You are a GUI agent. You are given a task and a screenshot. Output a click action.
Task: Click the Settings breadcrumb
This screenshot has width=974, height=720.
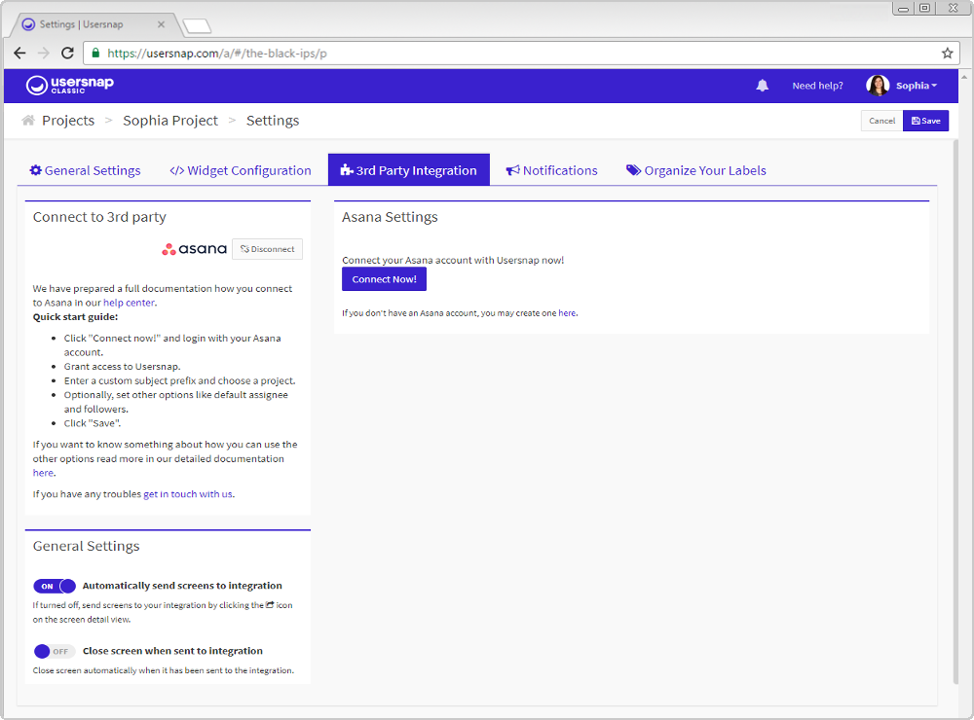click(273, 121)
